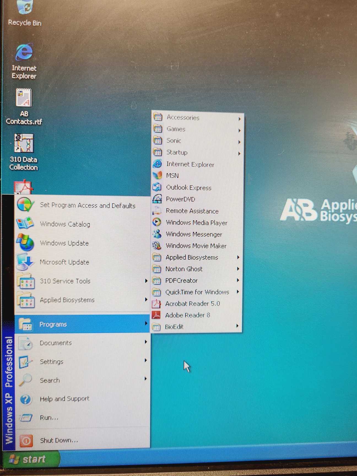
Task: Expand the Documents submenu arrow
Action: (146, 342)
